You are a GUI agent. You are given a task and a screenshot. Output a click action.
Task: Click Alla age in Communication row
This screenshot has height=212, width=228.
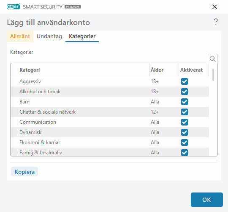point(155,122)
